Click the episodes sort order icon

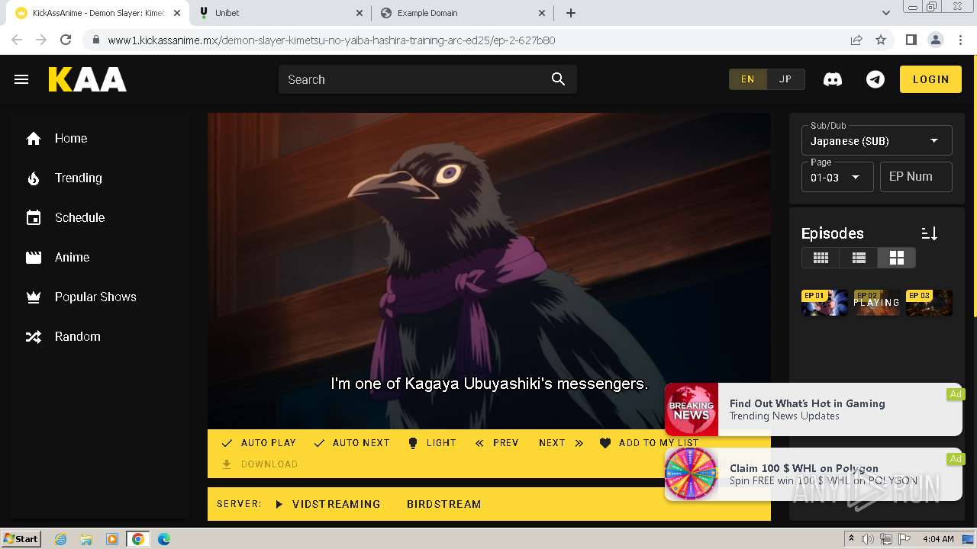929,233
